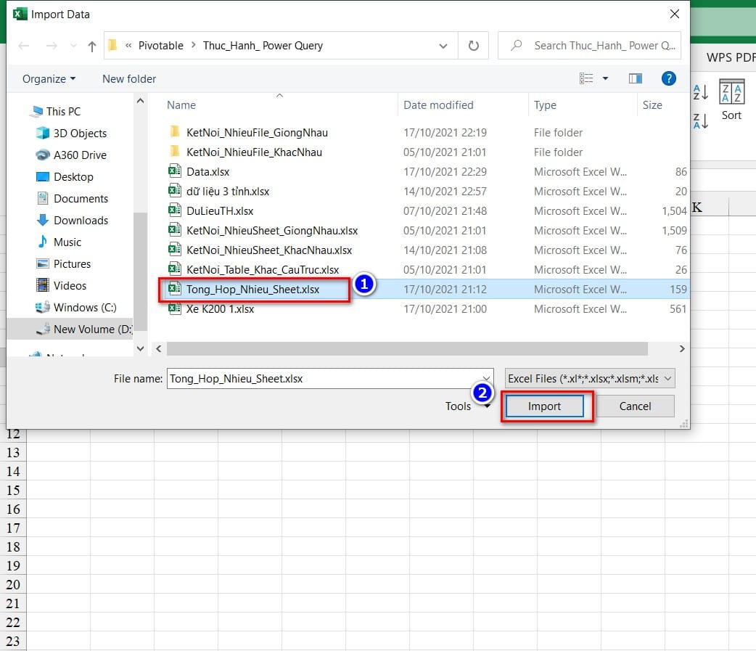Viewport: 756px width, 651px height.
Task: Click the yellow folder icon in address bar
Action: click(x=112, y=45)
